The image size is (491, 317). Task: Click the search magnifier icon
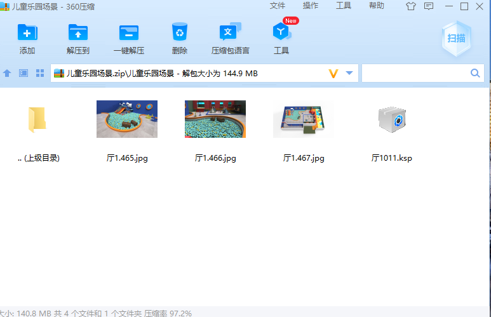tap(475, 73)
